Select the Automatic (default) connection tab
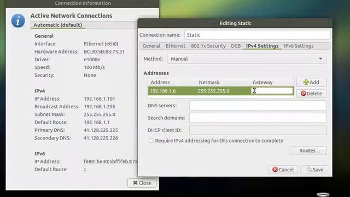 pos(58,25)
